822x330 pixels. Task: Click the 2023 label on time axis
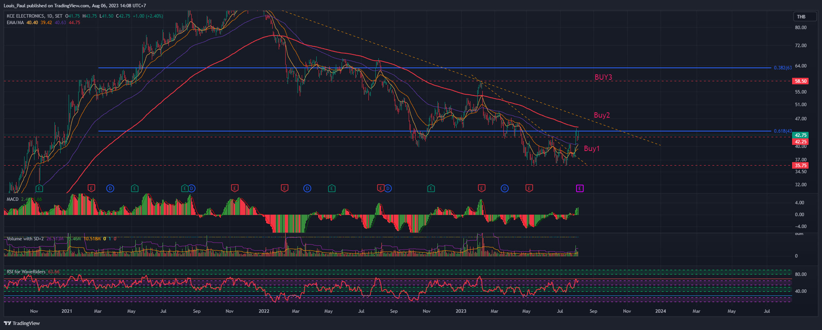461,311
